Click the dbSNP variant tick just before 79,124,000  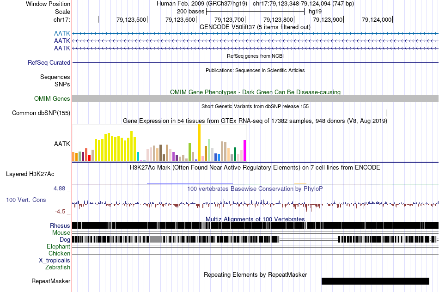point(386,113)
